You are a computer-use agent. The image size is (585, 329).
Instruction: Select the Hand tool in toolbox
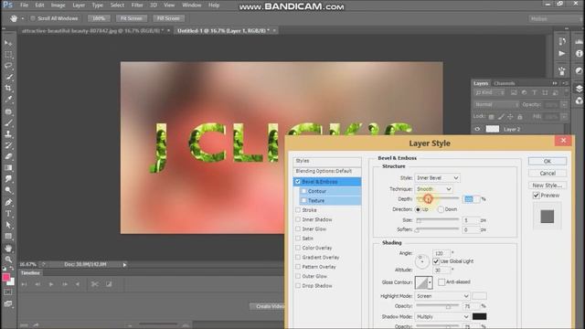tap(8, 248)
